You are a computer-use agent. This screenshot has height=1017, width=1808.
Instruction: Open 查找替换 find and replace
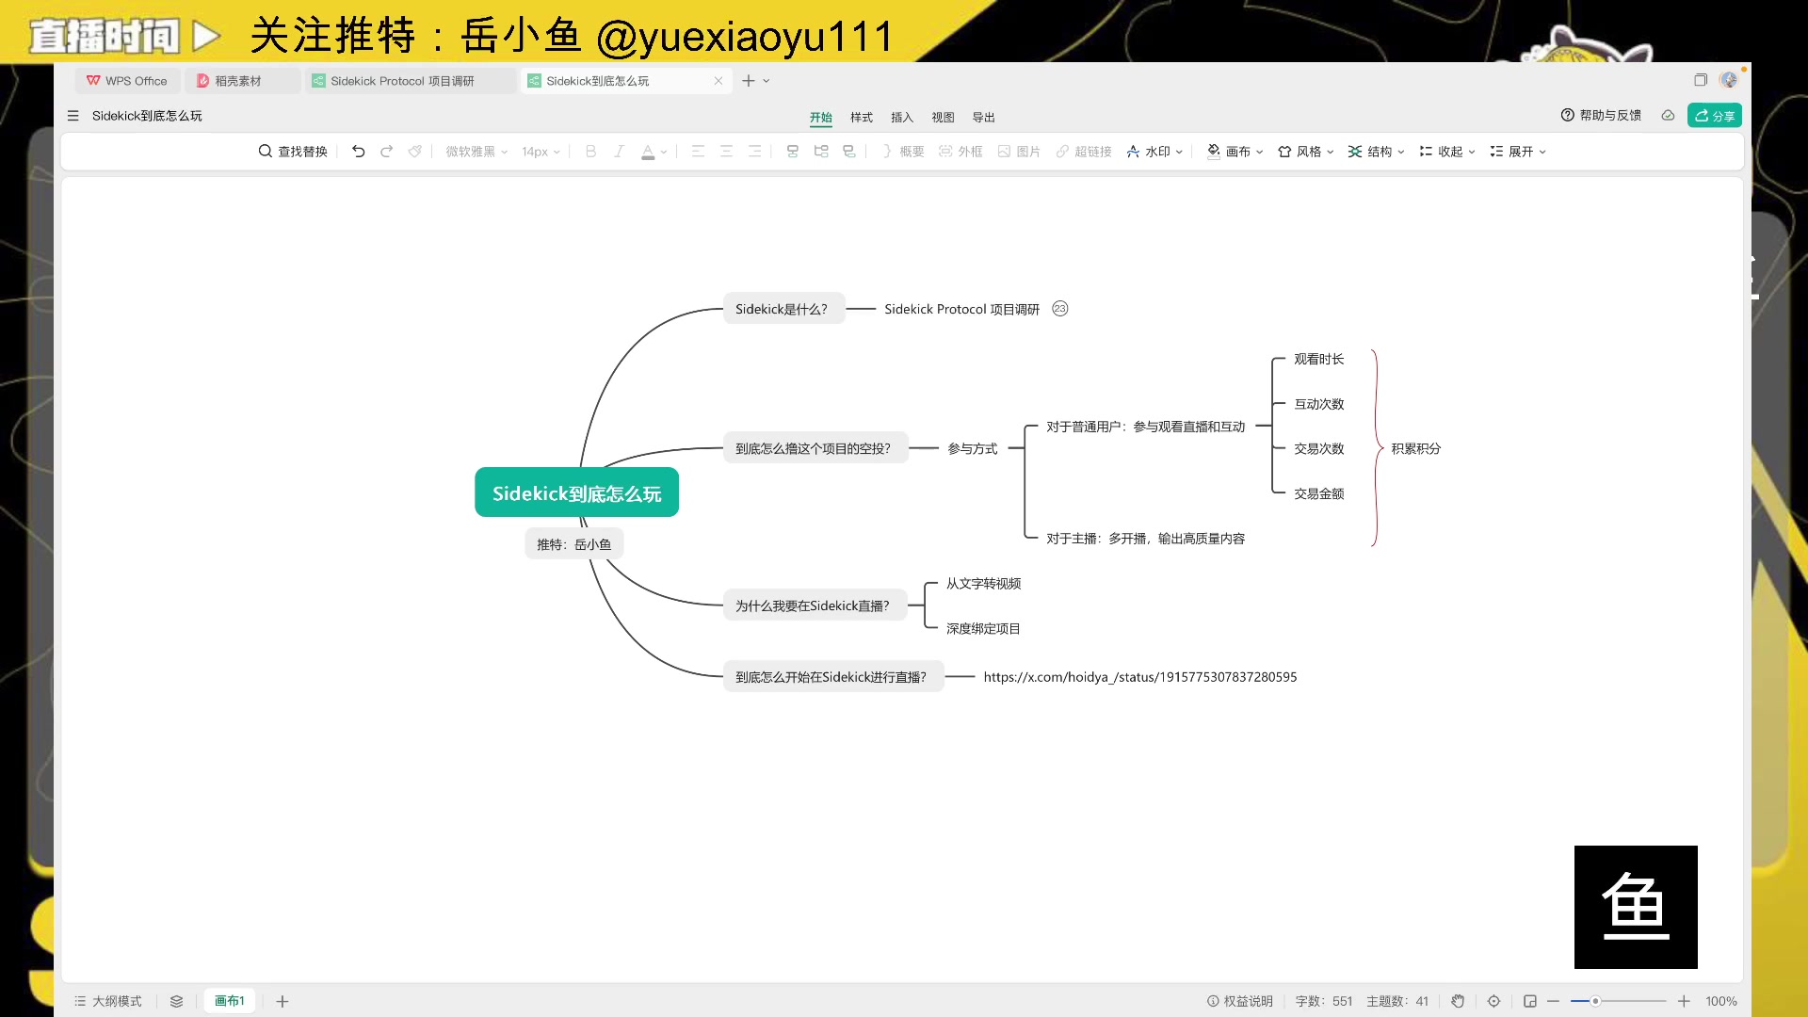(x=293, y=152)
